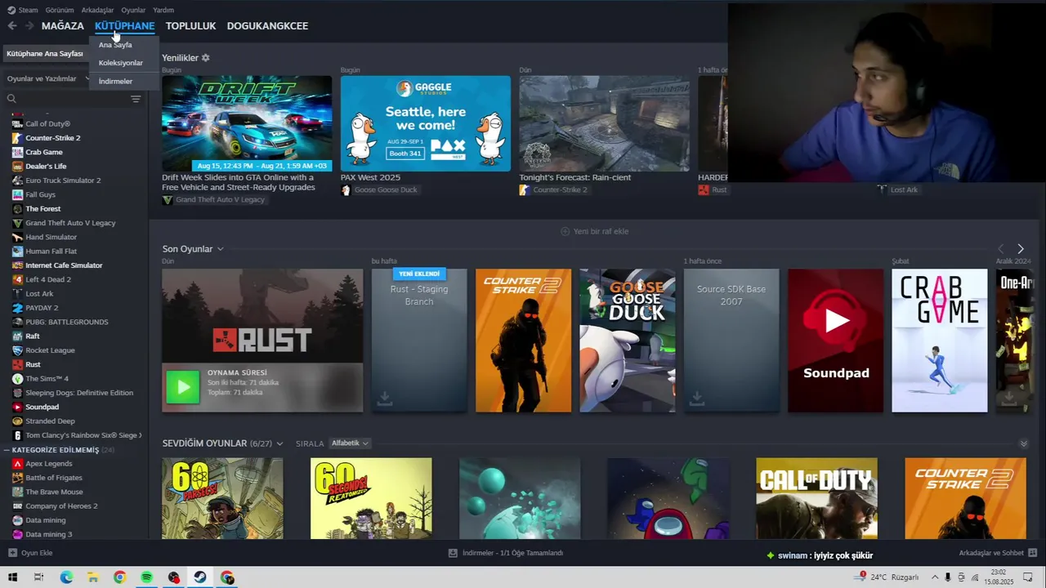Click the Yeni bir raf ekle plus icon
The image size is (1046, 588).
click(x=565, y=231)
